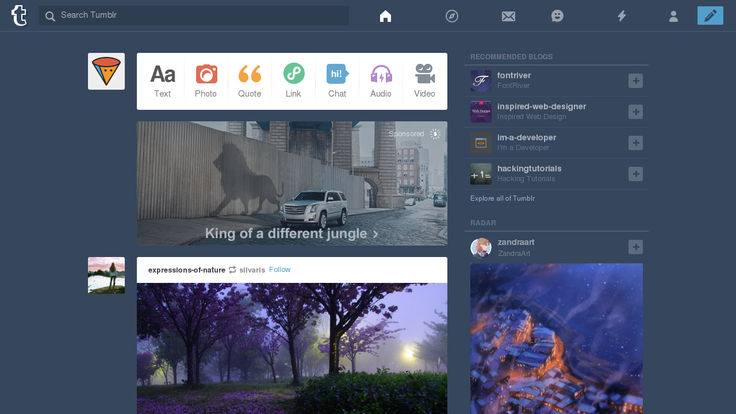This screenshot has width=736, height=414.
Task: Open your blog avatar at left
Action: pos(106,71)
